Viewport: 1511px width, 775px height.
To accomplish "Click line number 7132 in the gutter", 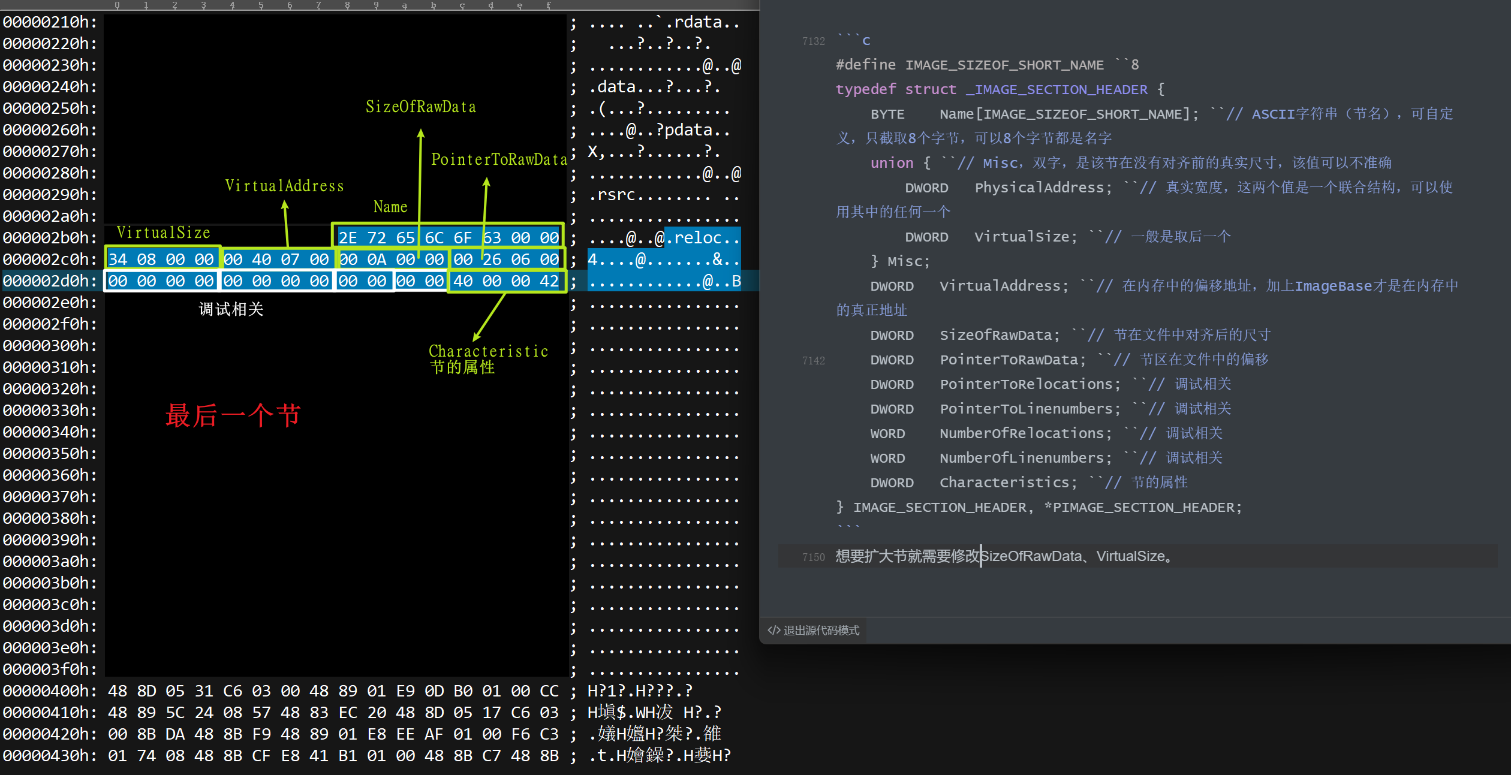I will 813,41.
